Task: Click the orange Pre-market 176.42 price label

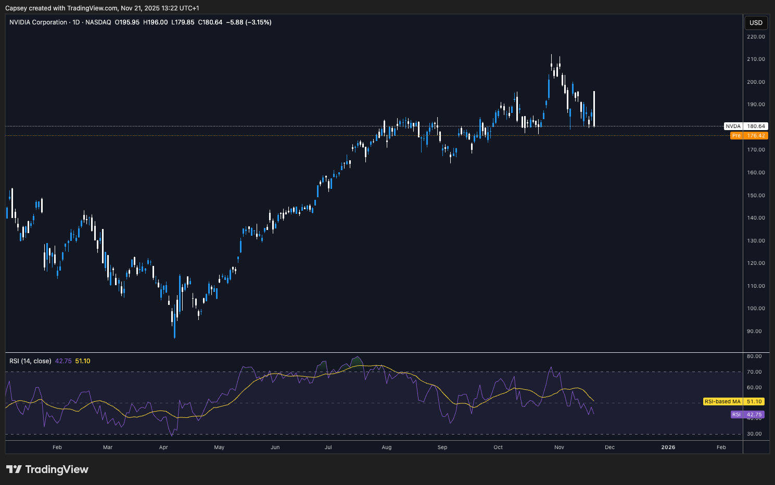Action: (748, 135)
